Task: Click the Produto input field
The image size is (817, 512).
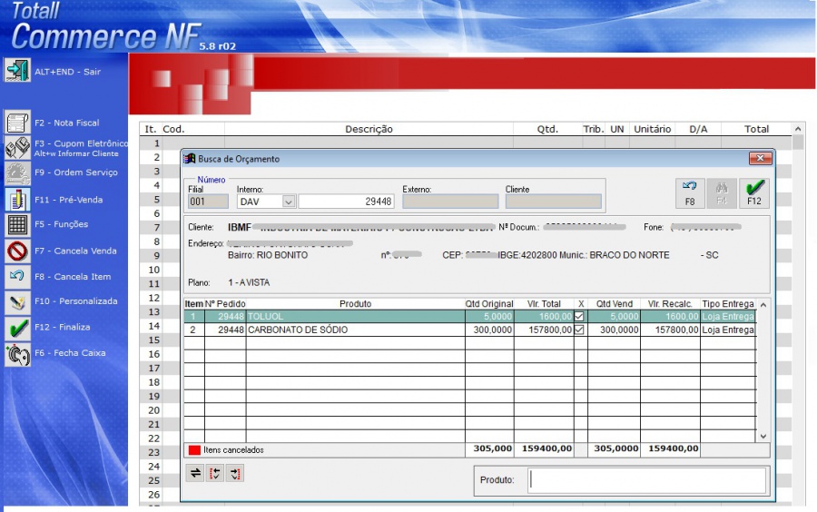Action: (x=646, y=480)
